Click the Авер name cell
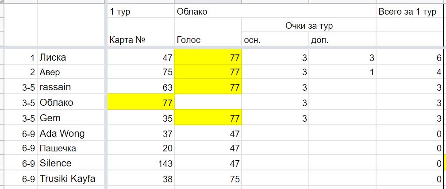Image resolution: width=446 pixels, height=189 pixels. [x=70, y=72]
